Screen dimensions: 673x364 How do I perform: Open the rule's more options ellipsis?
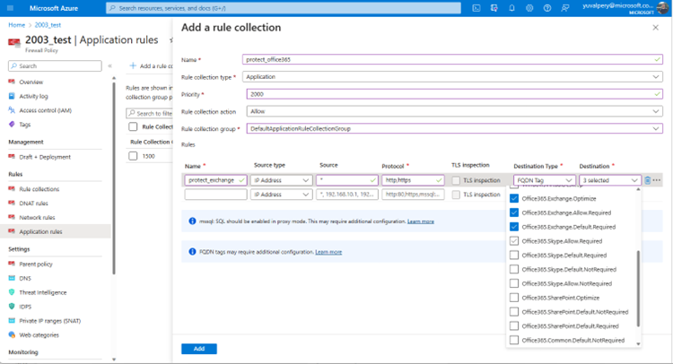[x=657, y=180]
